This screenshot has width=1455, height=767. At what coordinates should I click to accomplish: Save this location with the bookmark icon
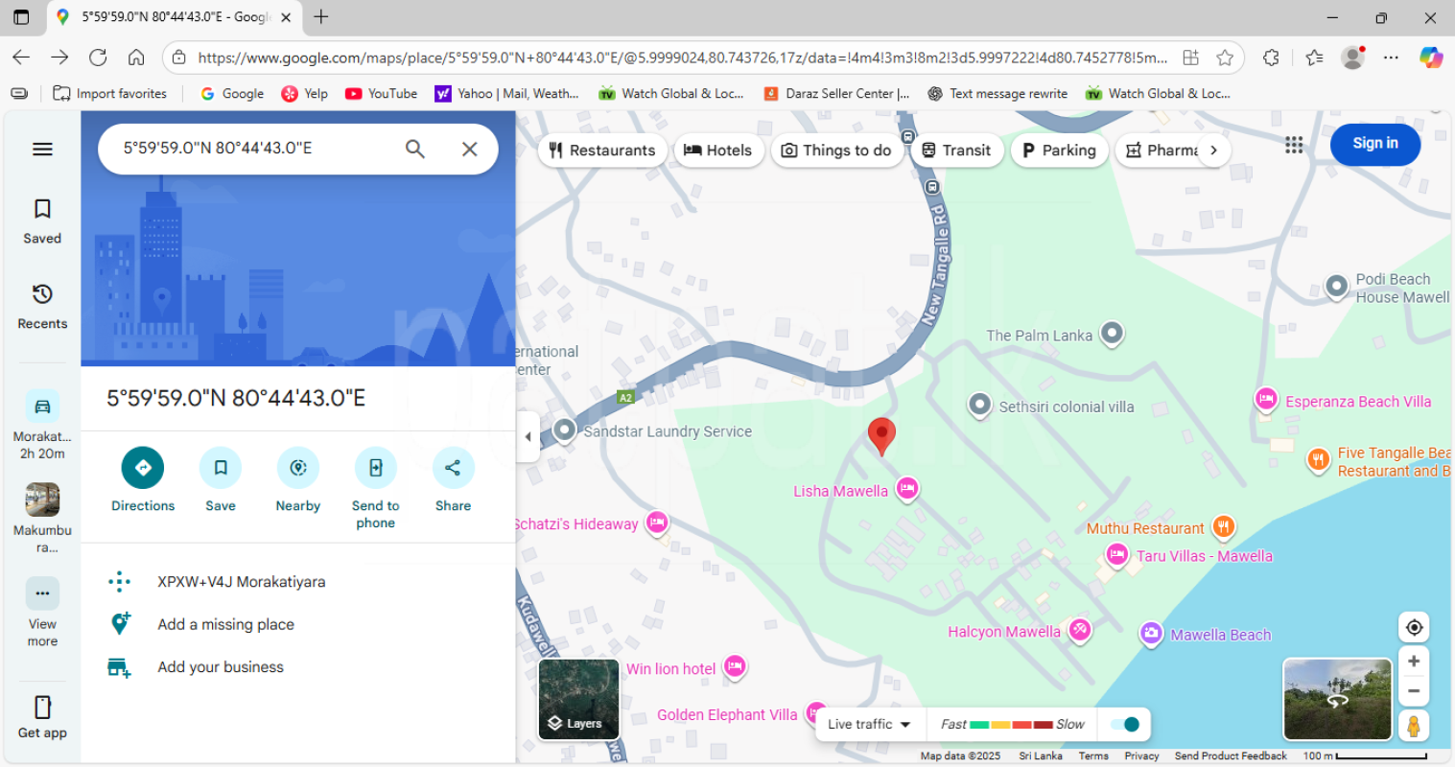(x=221, y=468)
